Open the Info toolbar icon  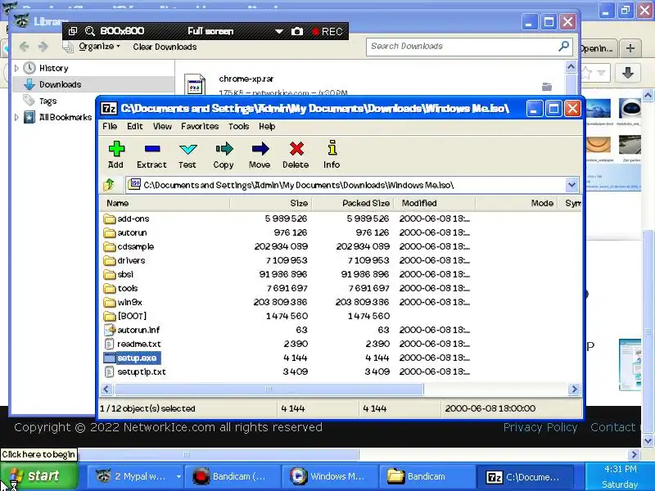332,155
